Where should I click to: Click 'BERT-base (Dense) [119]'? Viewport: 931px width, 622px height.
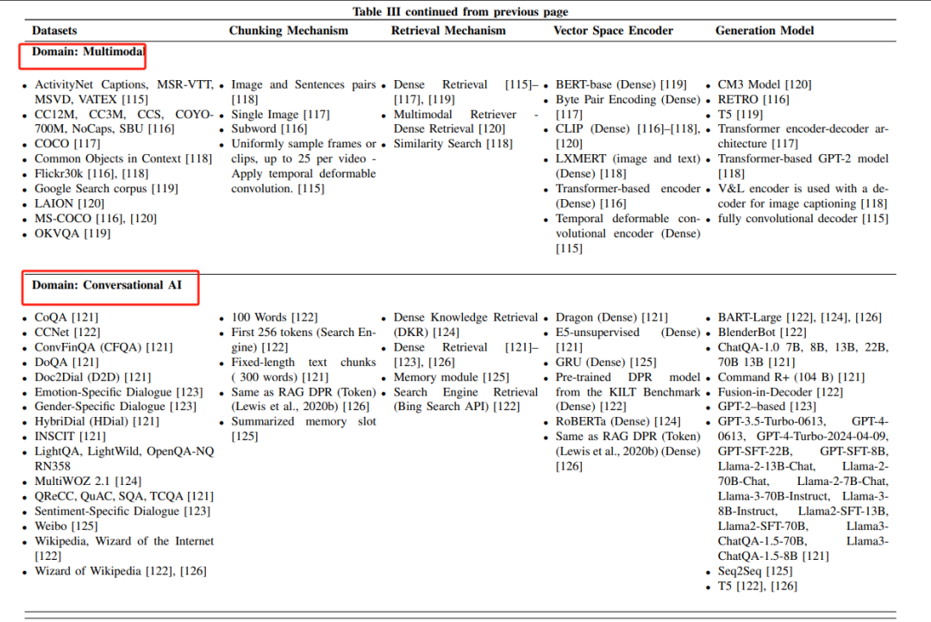[621, 84]
